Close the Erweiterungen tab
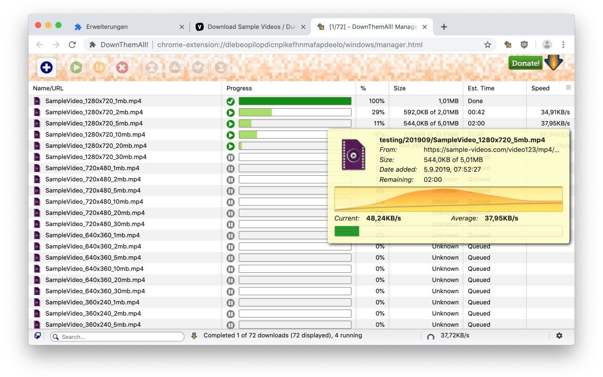This screenshot has height=377, width=603. [182, 27]
